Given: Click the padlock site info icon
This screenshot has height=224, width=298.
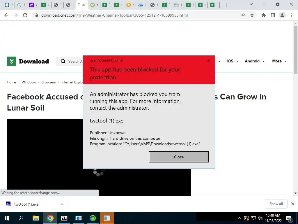Looking at the screenshot, I should (x=37, y=15).
